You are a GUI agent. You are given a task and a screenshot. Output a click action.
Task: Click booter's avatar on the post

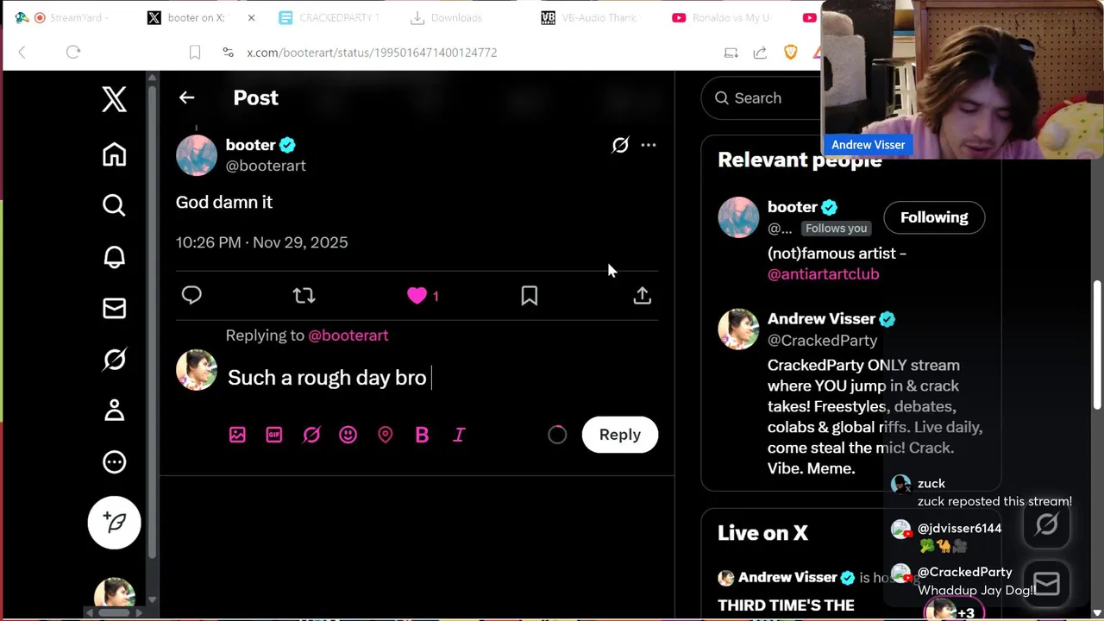(x=197, y=155)
